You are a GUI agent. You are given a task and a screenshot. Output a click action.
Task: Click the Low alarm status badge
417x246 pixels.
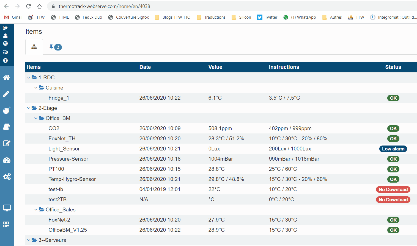pos(393,149)
